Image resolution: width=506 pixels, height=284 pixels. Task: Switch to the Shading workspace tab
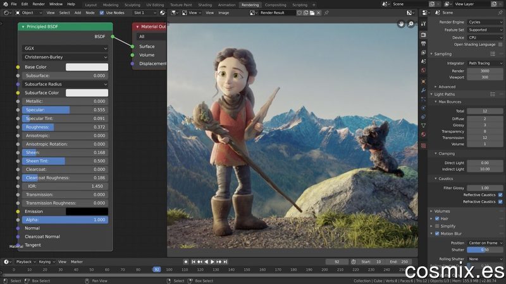tap(205, 5)
